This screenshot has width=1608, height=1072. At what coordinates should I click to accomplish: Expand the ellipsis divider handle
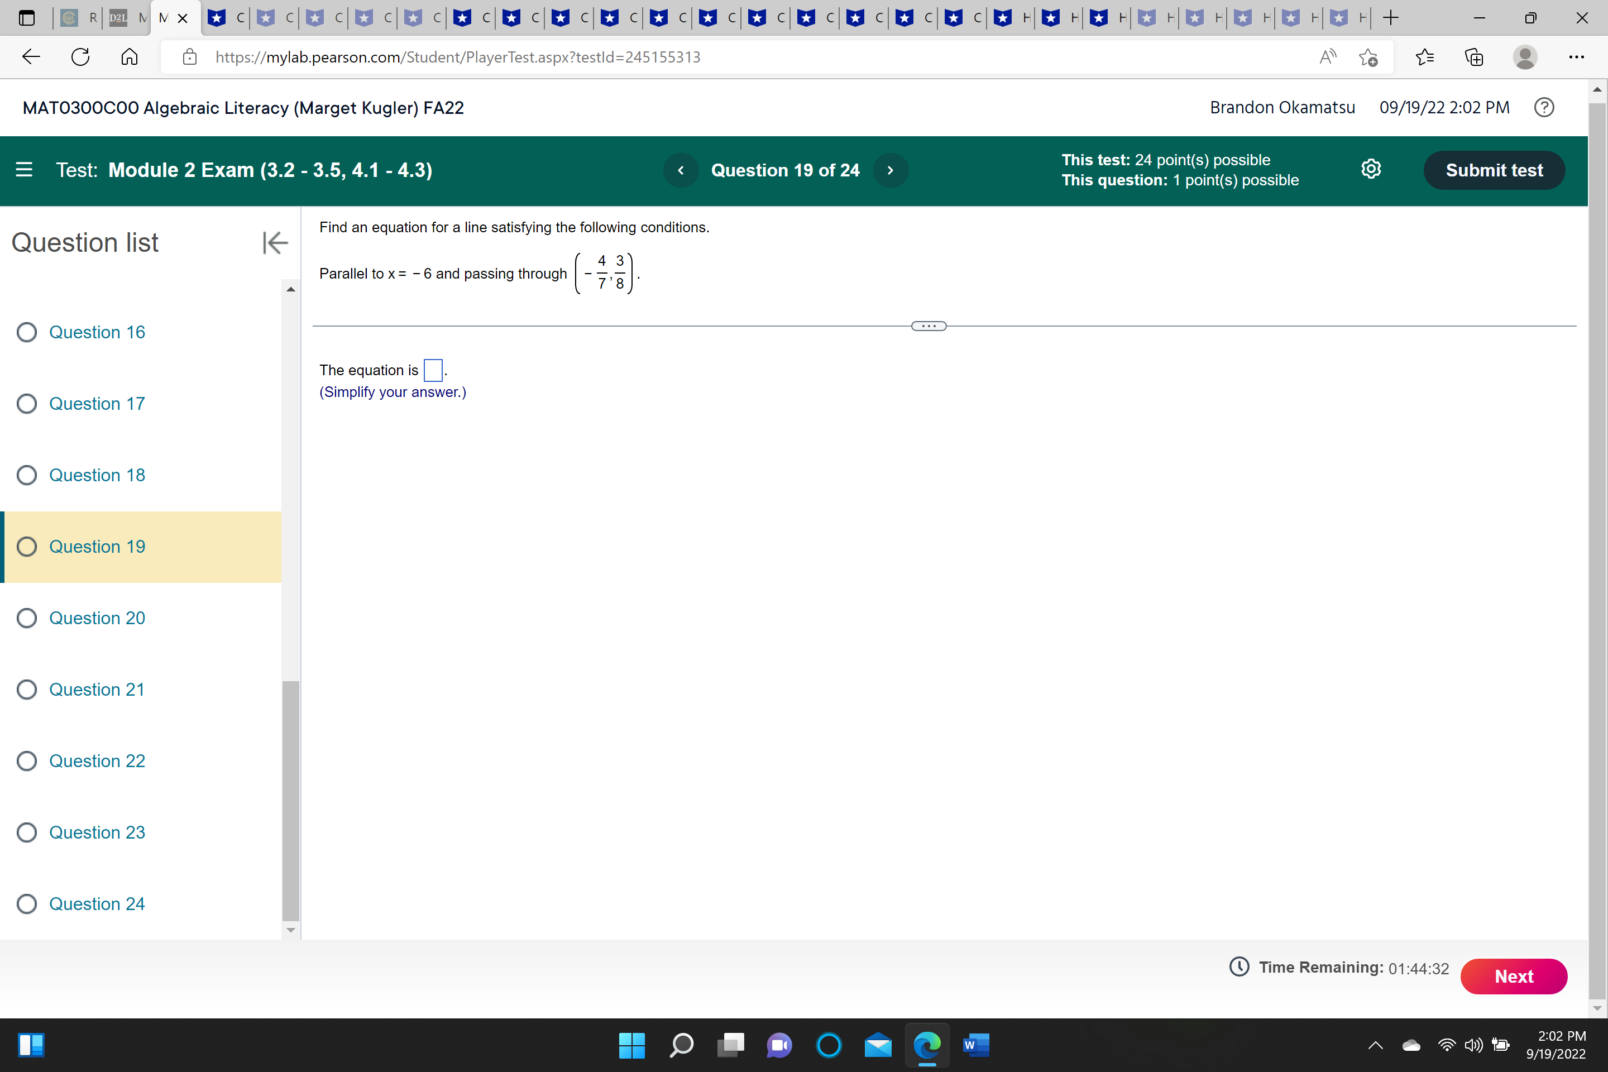(x=929, y=326)
